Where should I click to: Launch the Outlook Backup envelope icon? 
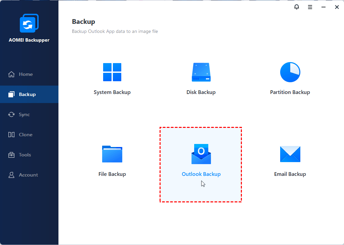point(201,154)
